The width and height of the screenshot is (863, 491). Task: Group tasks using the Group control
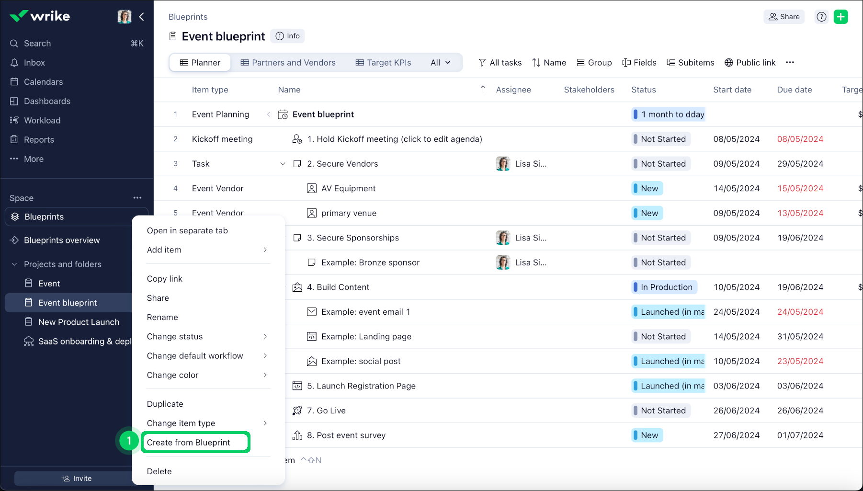pyautogui.click(x=594, y=62)
